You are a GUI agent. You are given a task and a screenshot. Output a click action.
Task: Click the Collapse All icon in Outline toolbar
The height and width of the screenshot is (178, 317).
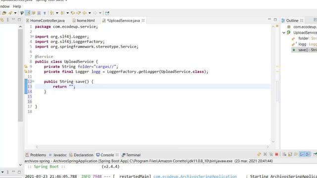pyautogui.click(x=315, y=20)
